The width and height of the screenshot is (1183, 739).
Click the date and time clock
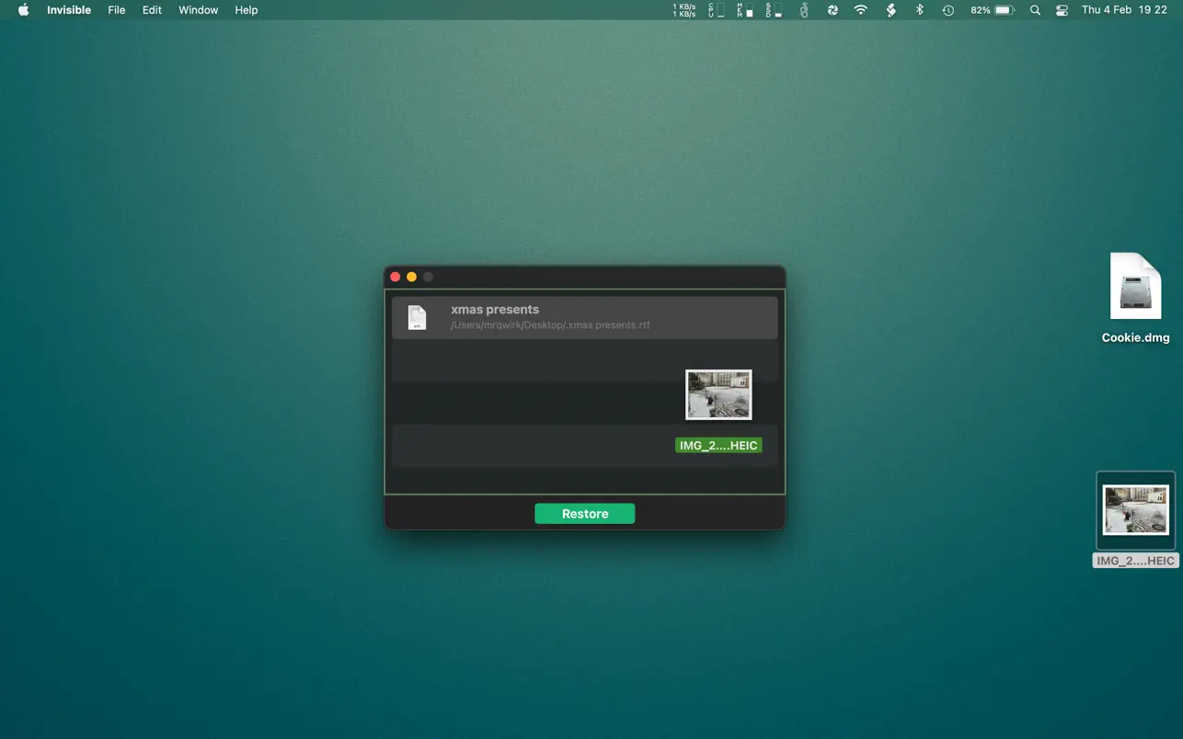tap(1124, 10)
